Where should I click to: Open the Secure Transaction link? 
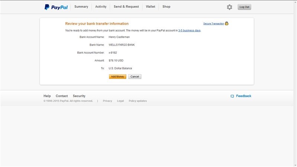tap(213, 24)
